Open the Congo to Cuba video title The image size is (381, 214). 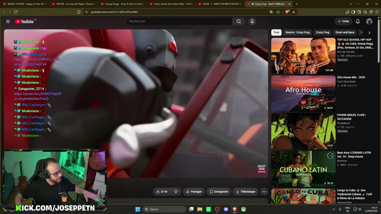click(355, 194)
